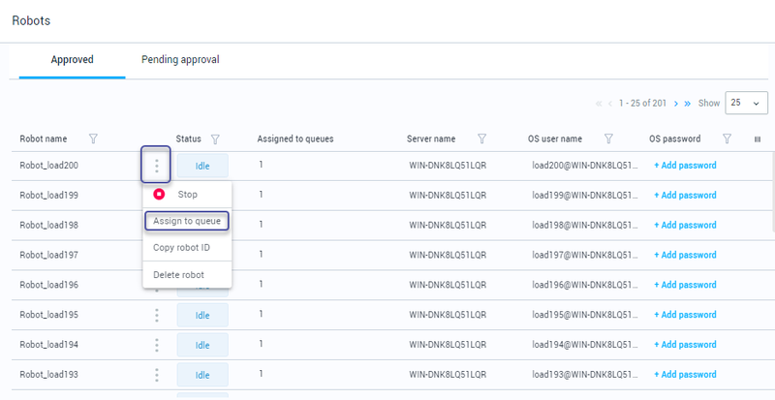Jump to the last page of robots
Image resolution: width=775 pixels, height=400 pixels.
tap(688, 103)
